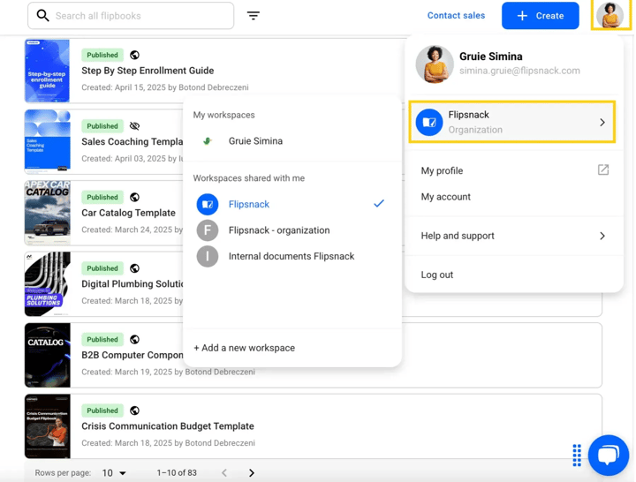Click Published badge on Step By Step Enrollment Guide
This screenshot has width=636, height=482.
[102, 55]
